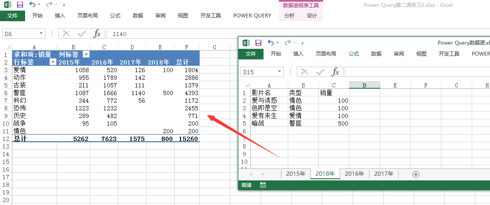Select 2018年 sheet tab
The width and height of the screenshot is (490, 205).
(x=325, y=174)
